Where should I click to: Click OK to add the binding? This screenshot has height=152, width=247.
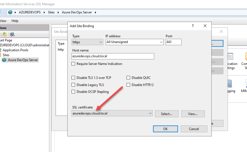point(165,129)
